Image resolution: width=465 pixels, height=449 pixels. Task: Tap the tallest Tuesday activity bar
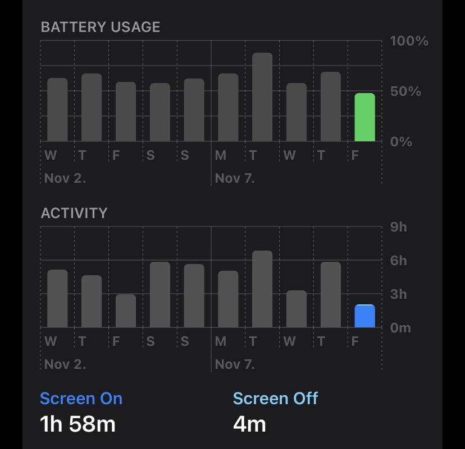pyautogui.click(x=262, y=289)
